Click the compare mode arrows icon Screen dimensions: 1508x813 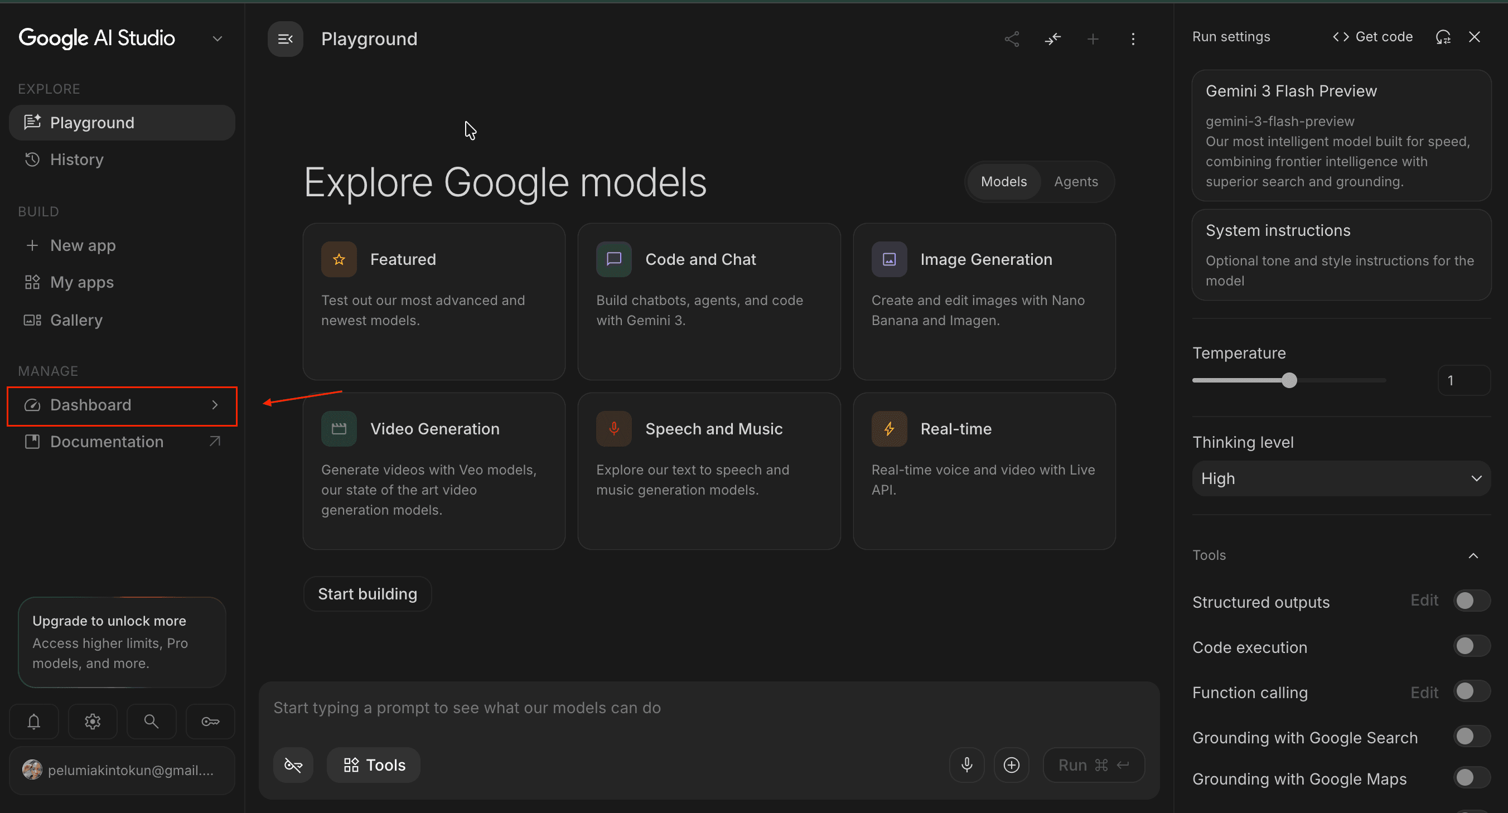click(x=1052, y=39)
